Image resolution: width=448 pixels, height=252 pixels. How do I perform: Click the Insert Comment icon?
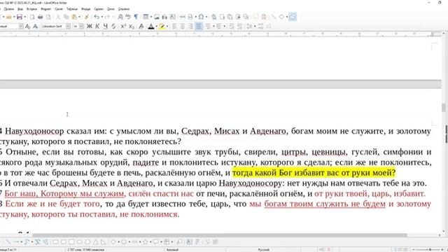coord(255,17)
